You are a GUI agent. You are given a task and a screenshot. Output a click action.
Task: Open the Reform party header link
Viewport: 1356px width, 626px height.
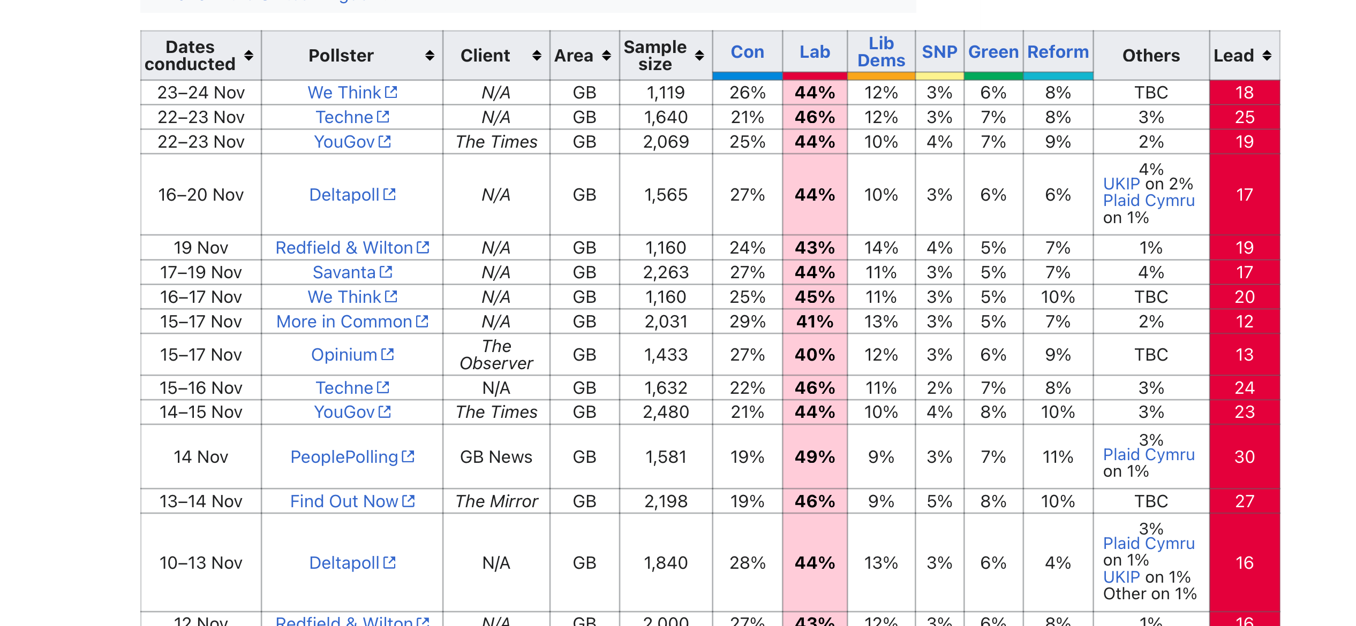pos(1058,52)
